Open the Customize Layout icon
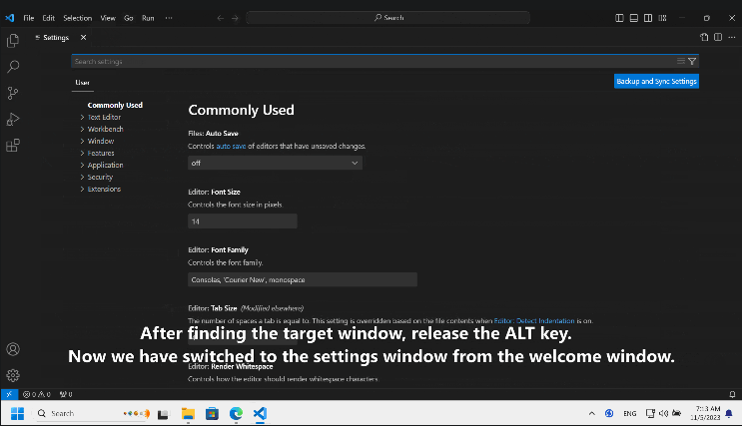The height and width of the screenshot is (426, 742). tap(662, 18)
